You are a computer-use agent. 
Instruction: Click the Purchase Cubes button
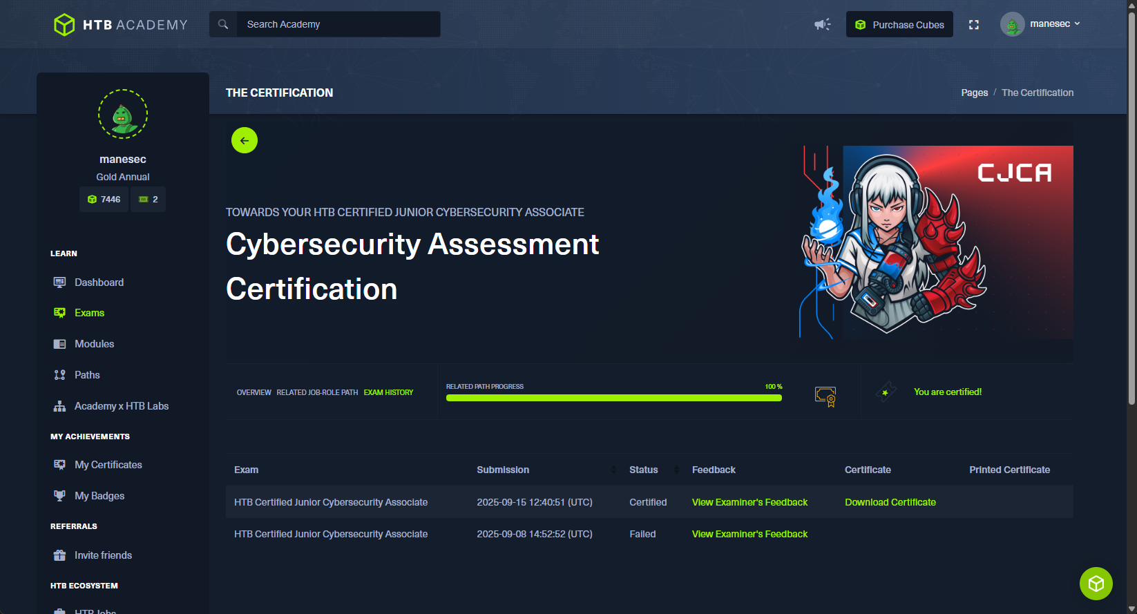899,25
